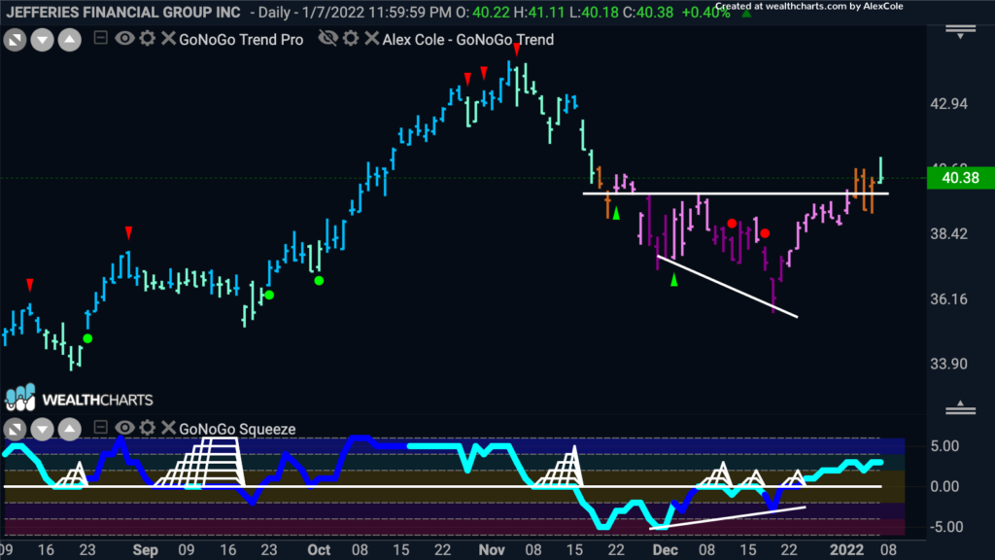The image size is (995, 560).
Task: Remove the Alex Cole GoNoGo Trend indicator
Action: 372,39
